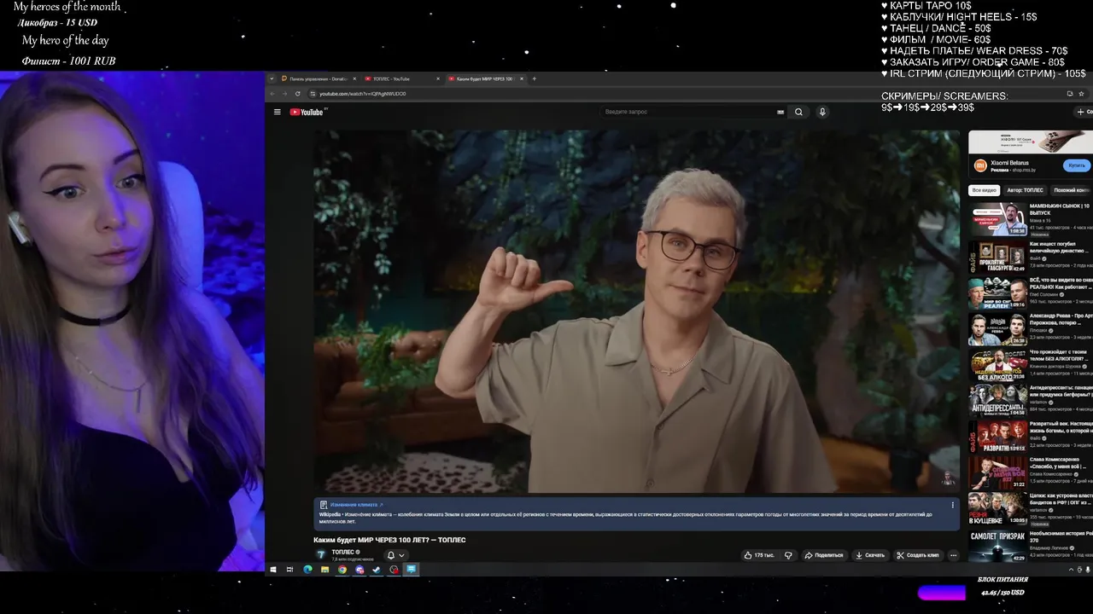
Task: Switch to the 'Панель управления' browser tab
Action: pos(318,78)
